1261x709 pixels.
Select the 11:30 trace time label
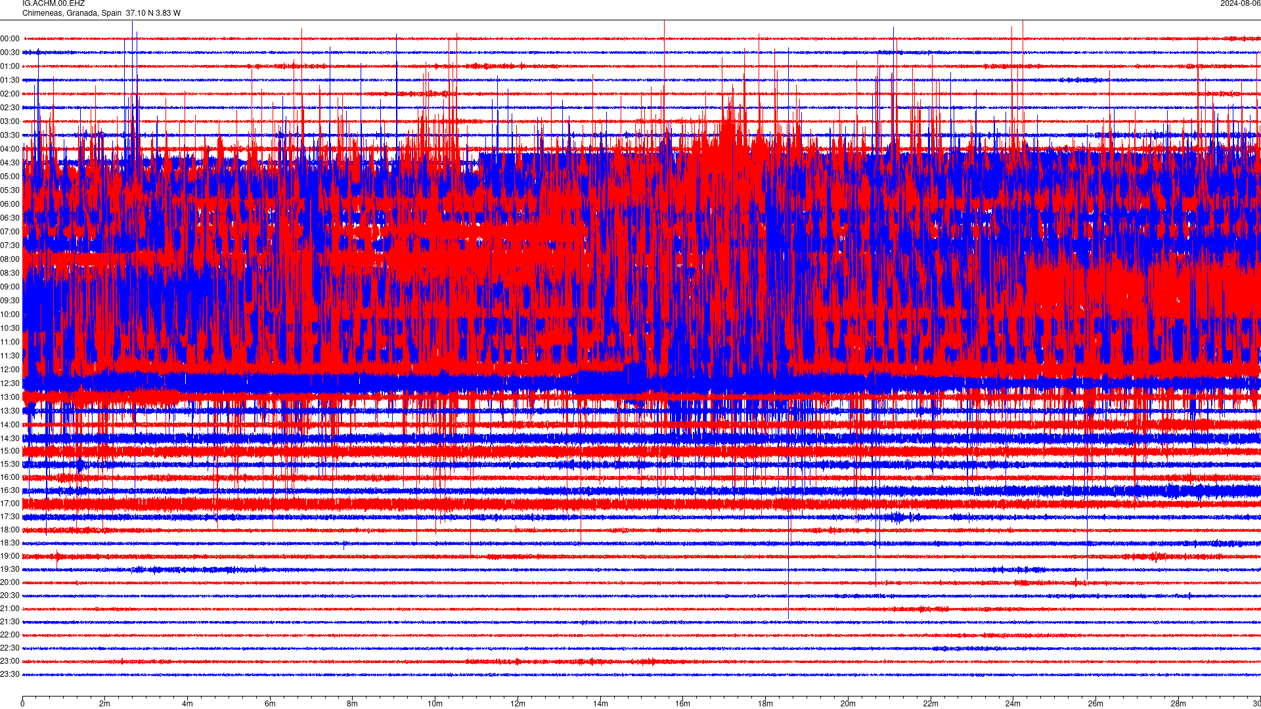coord(10,356)
